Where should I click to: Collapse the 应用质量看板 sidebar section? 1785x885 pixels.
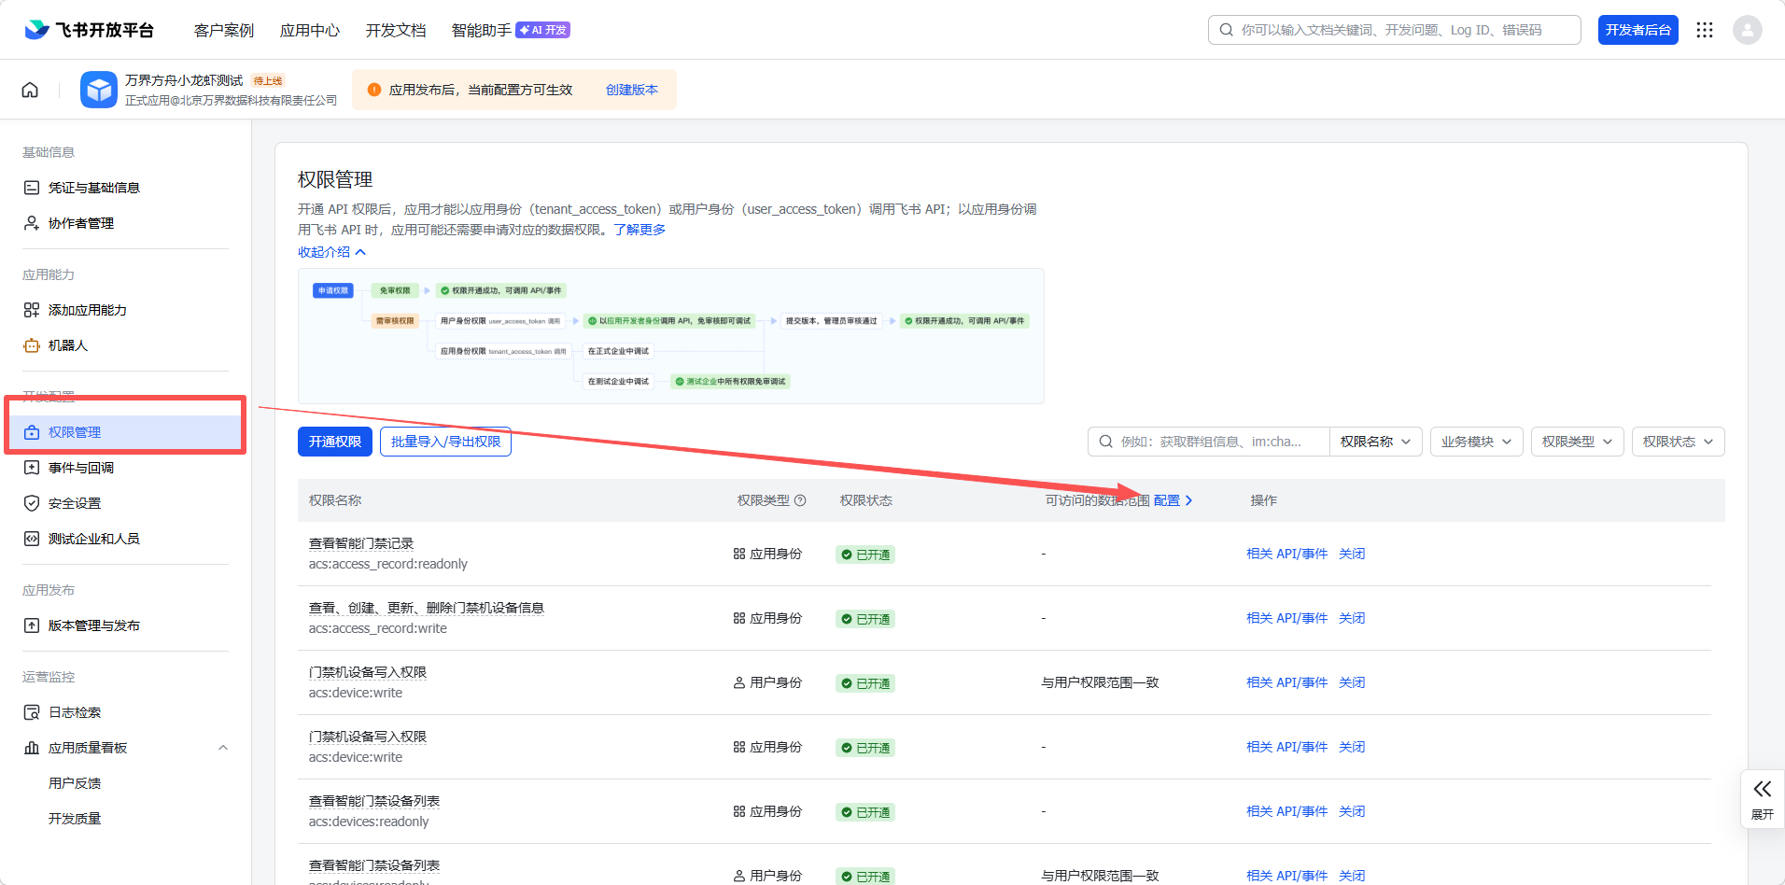click(223, 748)
